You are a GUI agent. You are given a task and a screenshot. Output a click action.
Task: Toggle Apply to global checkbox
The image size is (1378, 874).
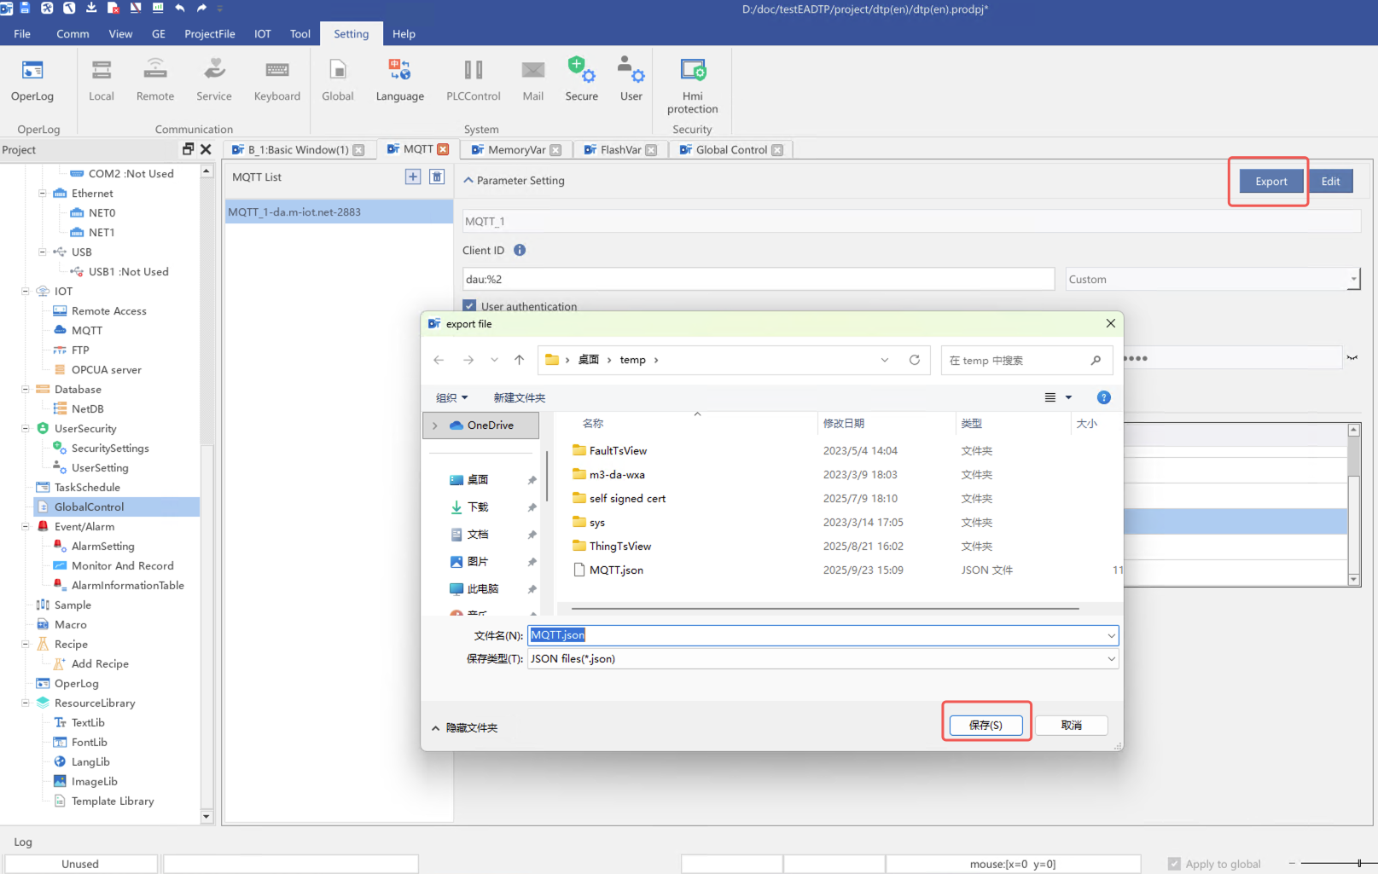tap(1174, 864)
